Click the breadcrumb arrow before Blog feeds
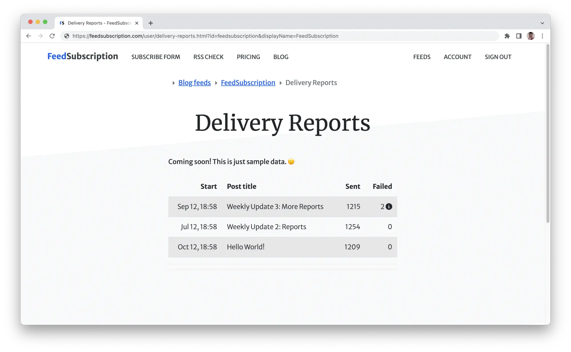Viewport: 571px width, 352px height. pos(174,83)
